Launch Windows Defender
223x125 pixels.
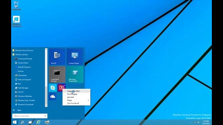coord(24,96)
